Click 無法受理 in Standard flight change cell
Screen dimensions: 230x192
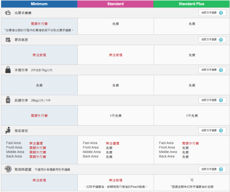pyautogui.click(x=116, y=55)
